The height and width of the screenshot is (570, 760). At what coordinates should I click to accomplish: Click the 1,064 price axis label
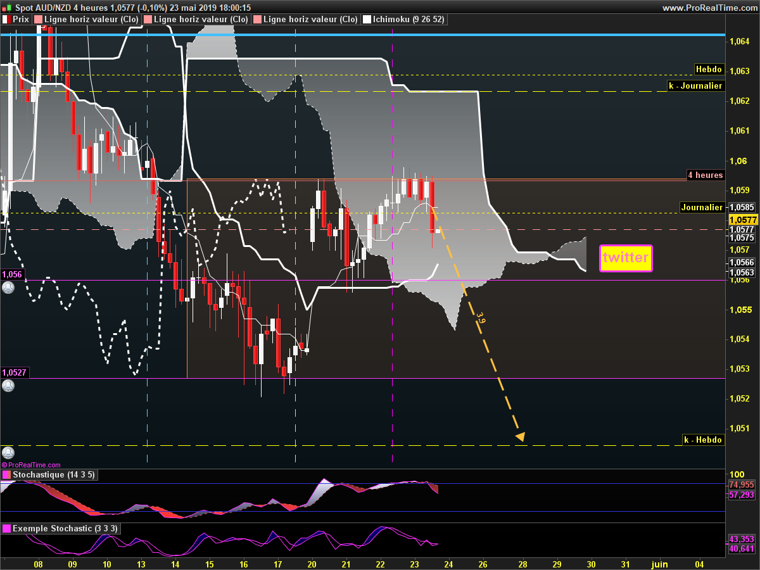[740, 42]
